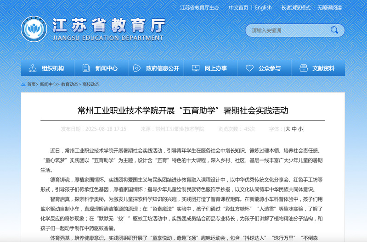Enable 长者浏览模式 elder browsing mode
Viewport: 367px width, 242px height.
point(296,8)
